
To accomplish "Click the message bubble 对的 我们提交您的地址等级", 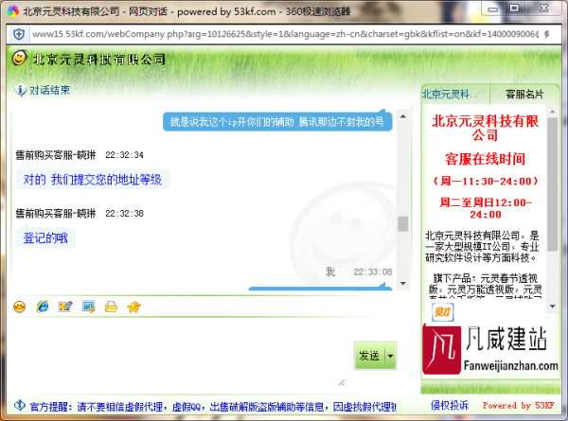I will 93,180.
